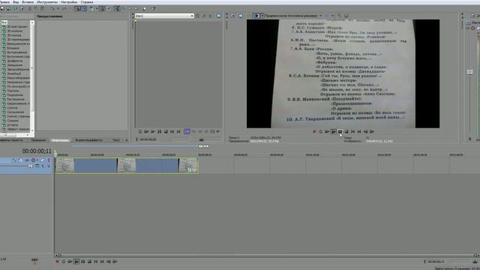Viewport: 480px width, 270px height.
Task: Select the Линейный transition in list
Action: tap(13, 73)
